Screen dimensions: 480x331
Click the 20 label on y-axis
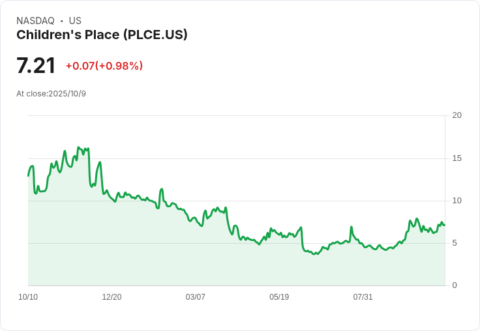(457, 115)
